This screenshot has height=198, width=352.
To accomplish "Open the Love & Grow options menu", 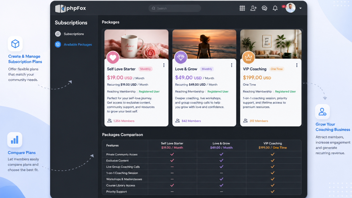I will [232, 65].
